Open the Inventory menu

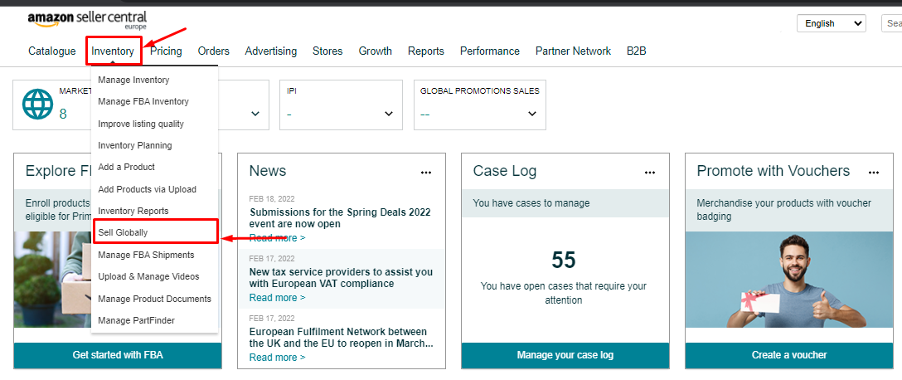coord(113,51)
